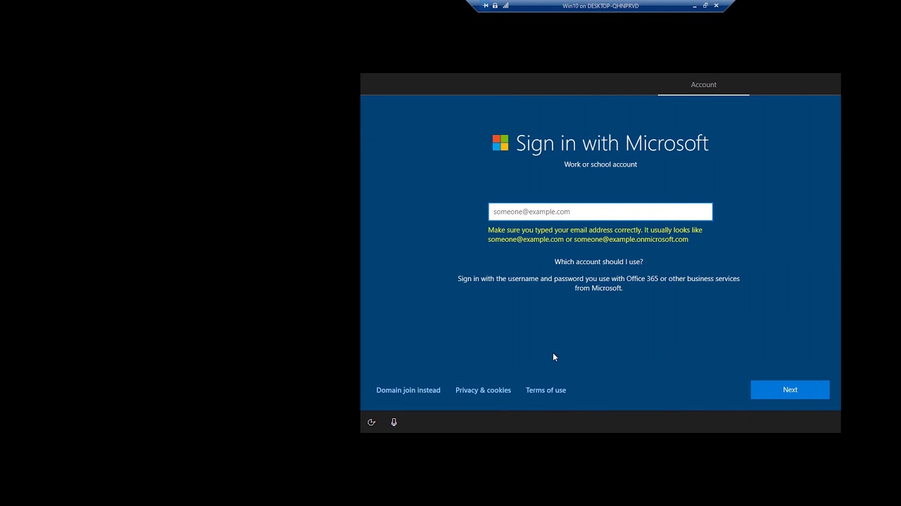
Task: Minimize the Win10 remote session window
Action: point(695,6)
